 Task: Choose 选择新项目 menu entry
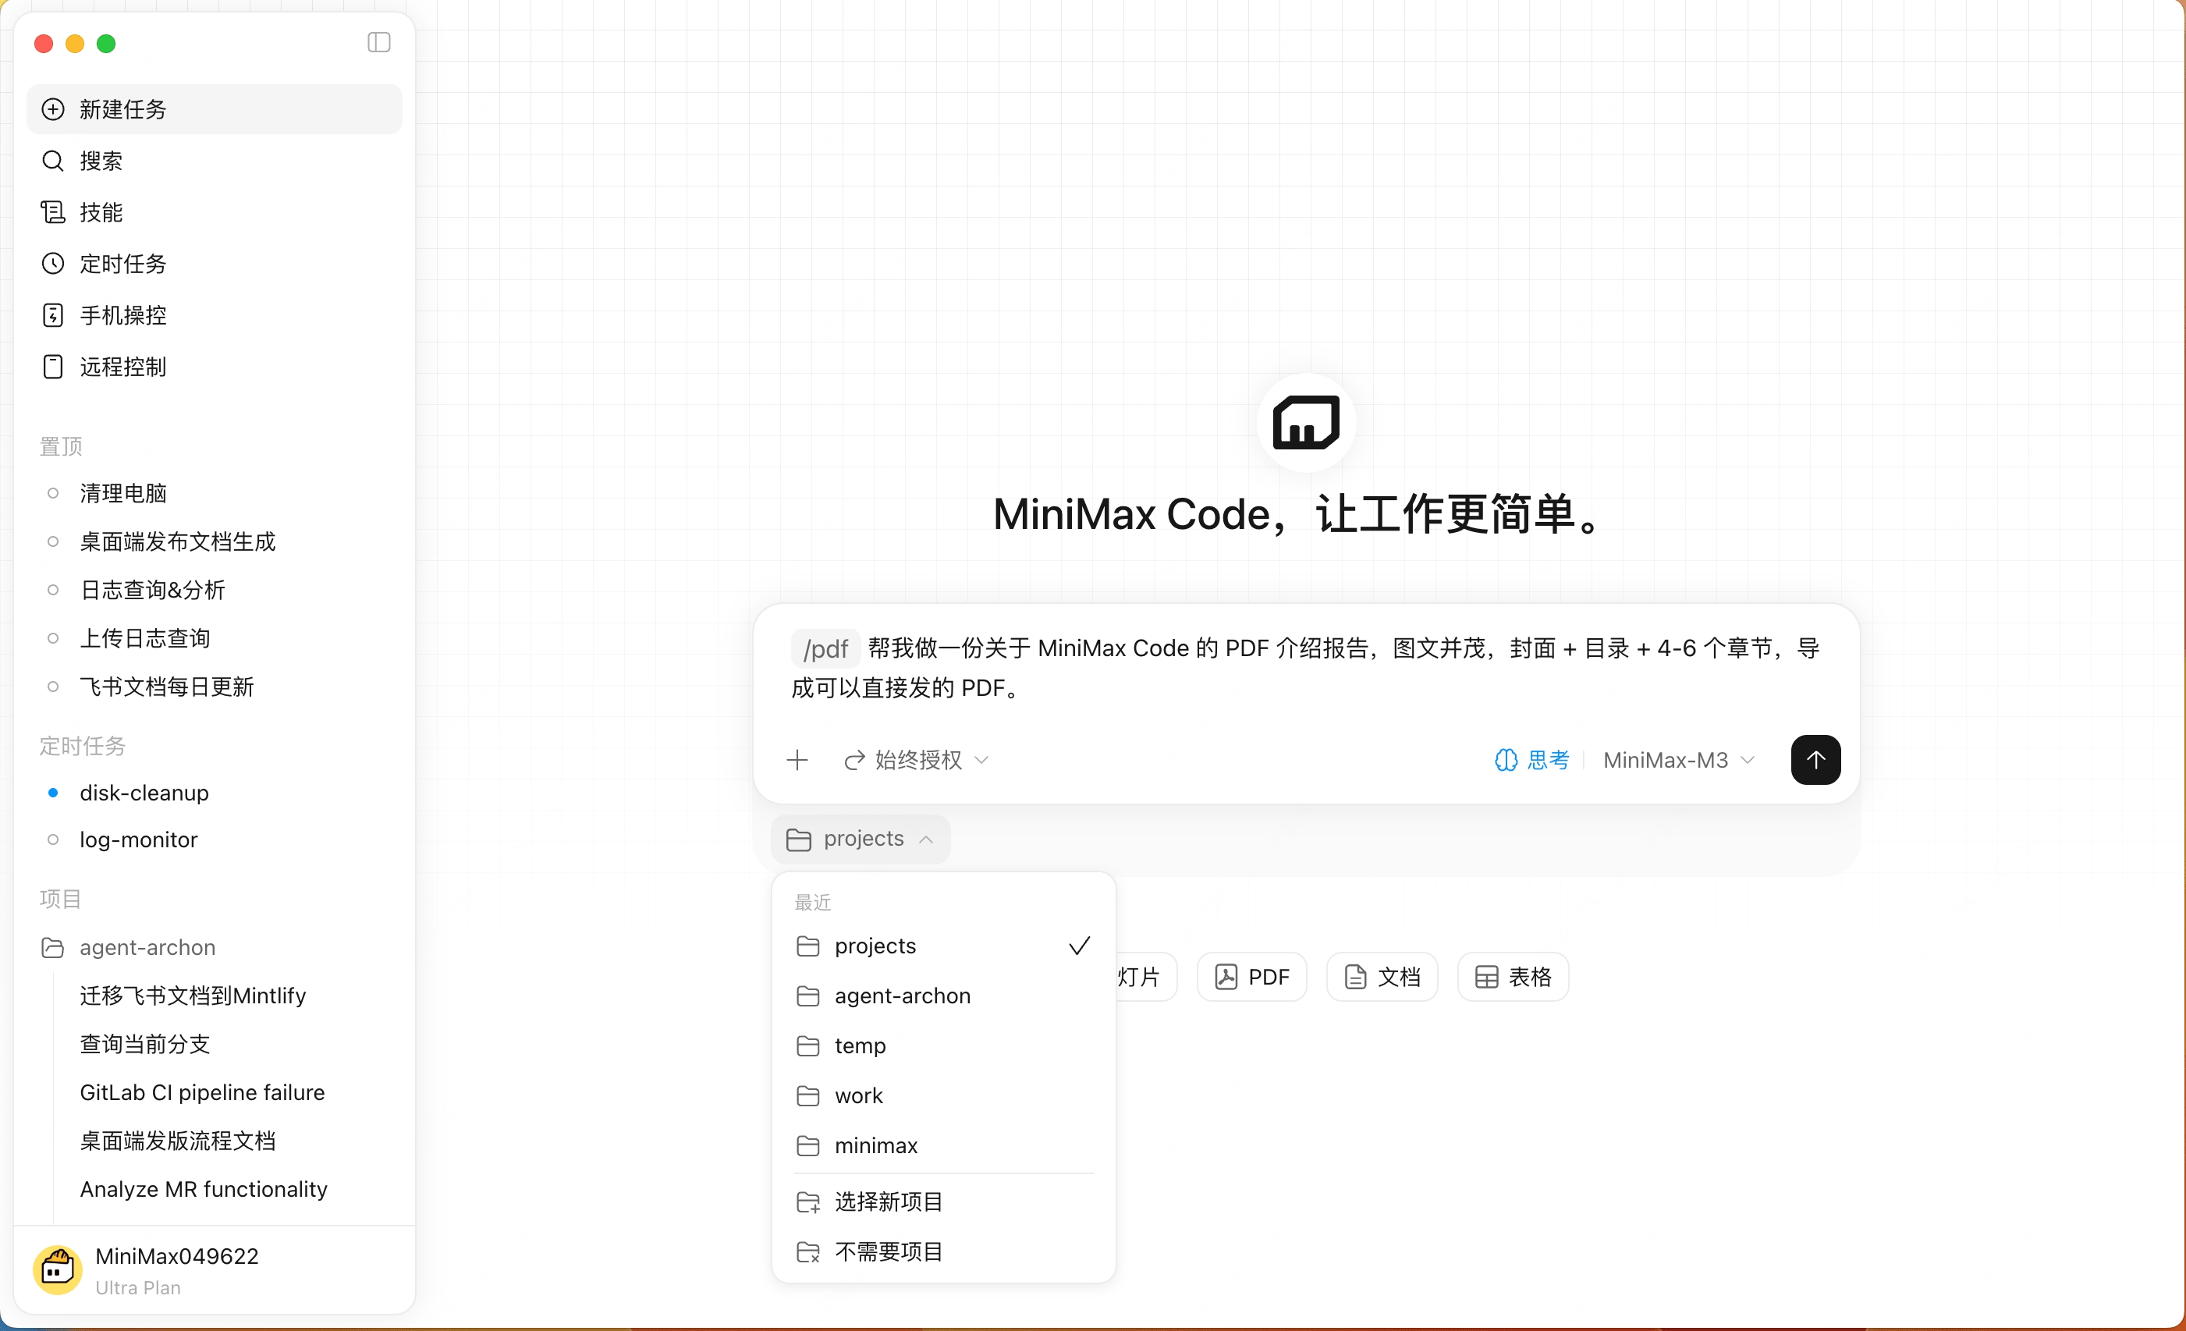click(943, 1201)
